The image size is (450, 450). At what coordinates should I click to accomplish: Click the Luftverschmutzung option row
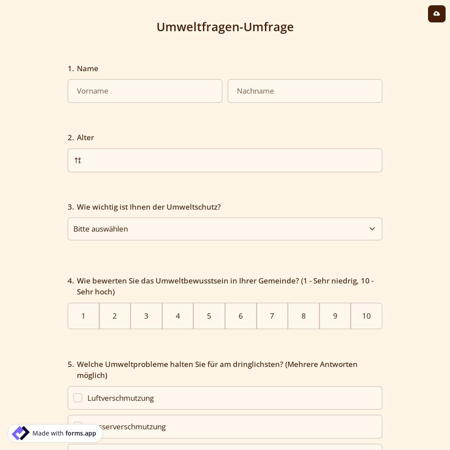[225, 398]
